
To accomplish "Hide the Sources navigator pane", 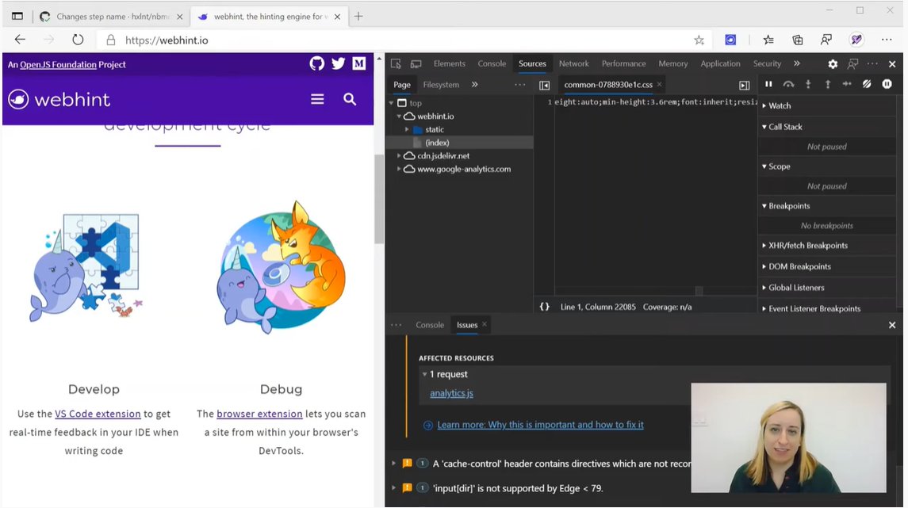I will click(544, 86).
